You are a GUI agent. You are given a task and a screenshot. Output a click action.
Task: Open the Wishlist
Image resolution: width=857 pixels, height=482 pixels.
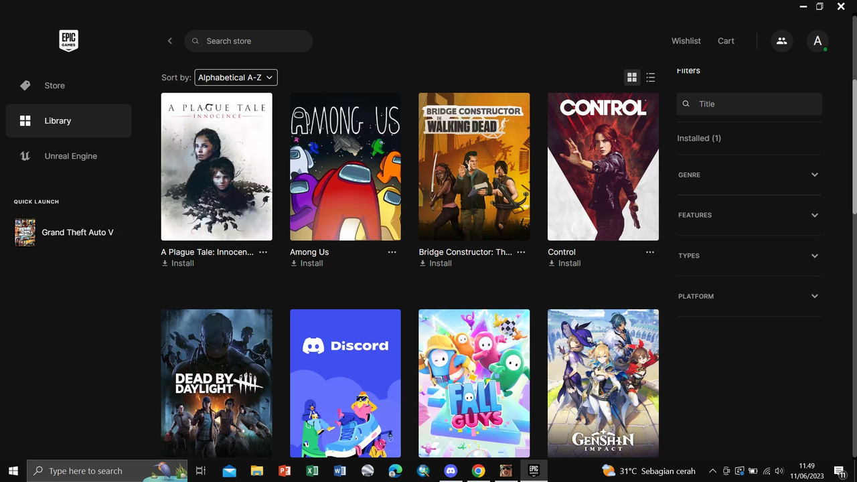point(686,41)
